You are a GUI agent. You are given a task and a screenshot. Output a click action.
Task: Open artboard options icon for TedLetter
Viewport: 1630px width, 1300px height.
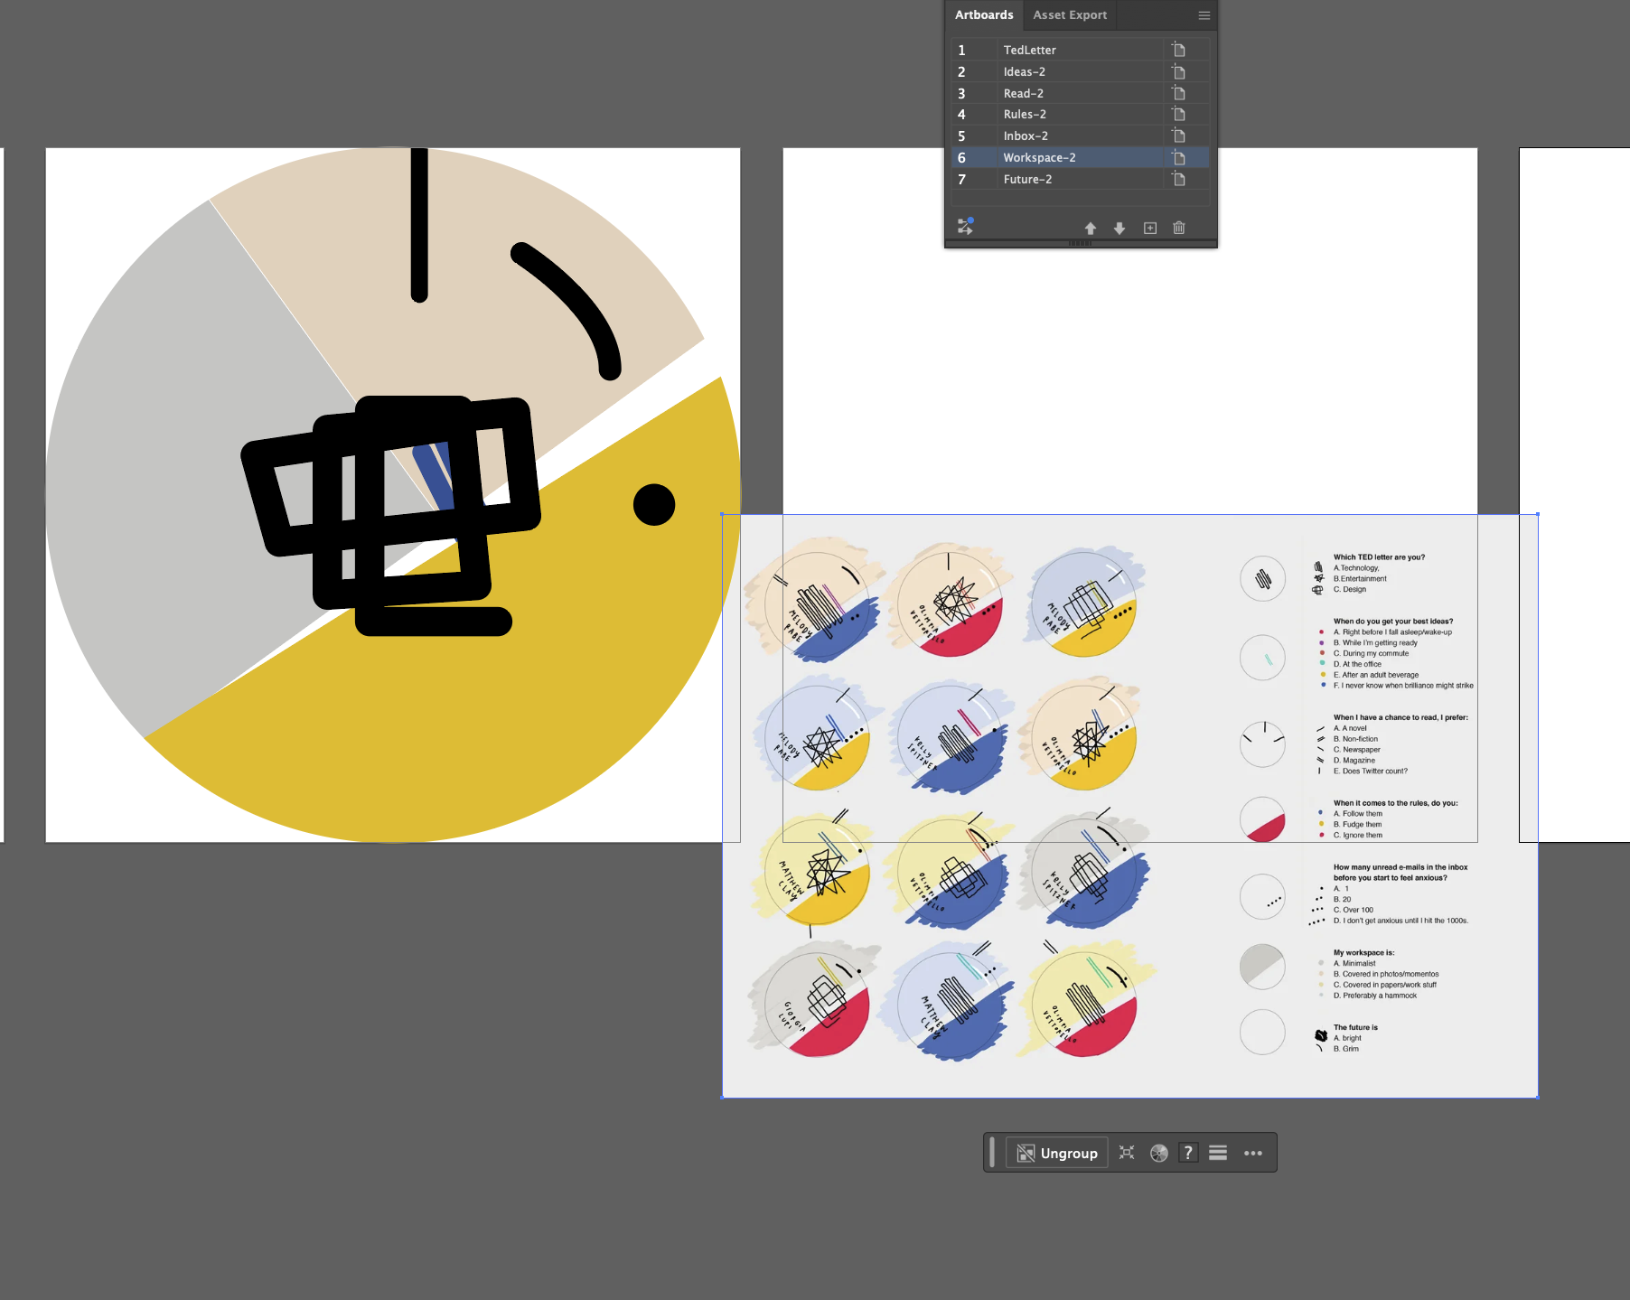coord(1178,50)
